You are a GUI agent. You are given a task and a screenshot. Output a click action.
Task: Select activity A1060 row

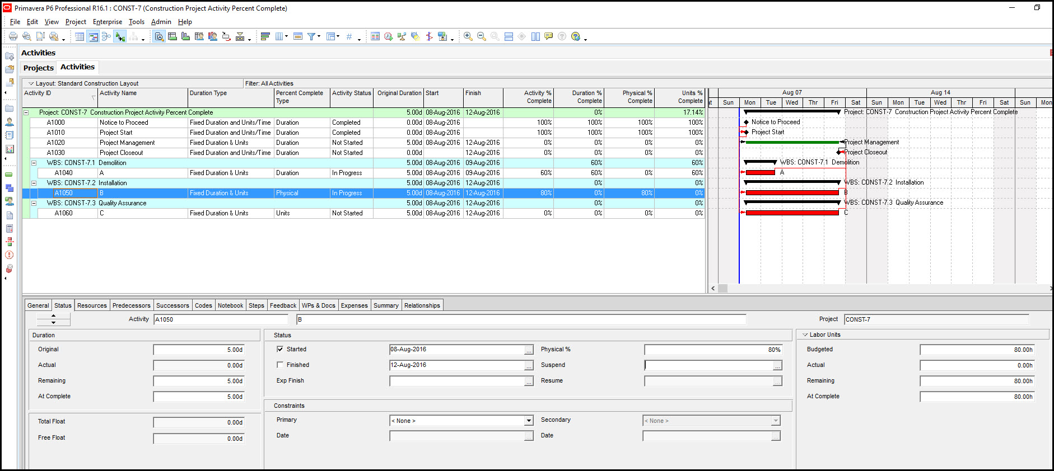pos(363,213)
